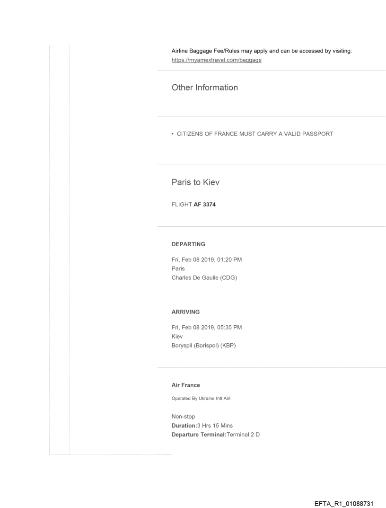
Task: Select the Duration 3 Hrs 15 Mins line
Action: pyautogui.click(x=202, y=426)
